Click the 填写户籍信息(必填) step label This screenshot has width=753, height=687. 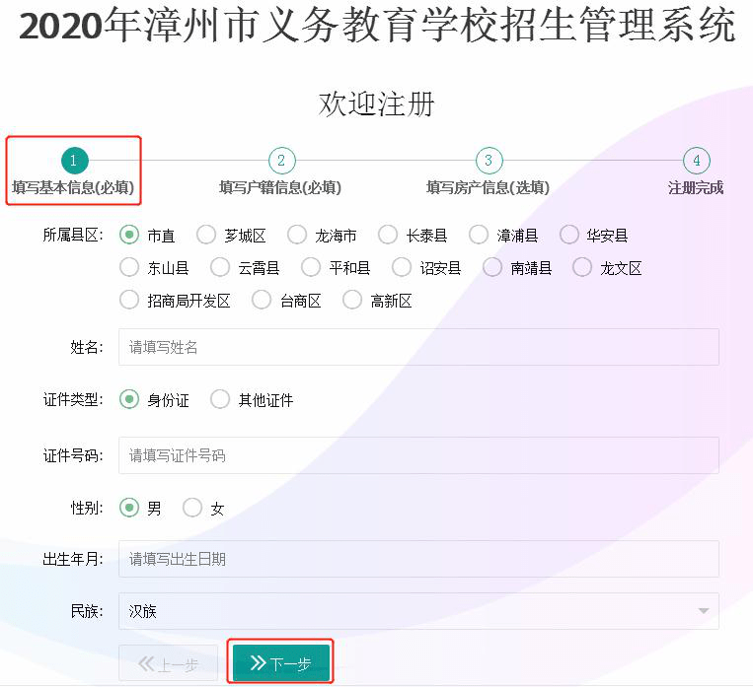[x=280, y=187]
